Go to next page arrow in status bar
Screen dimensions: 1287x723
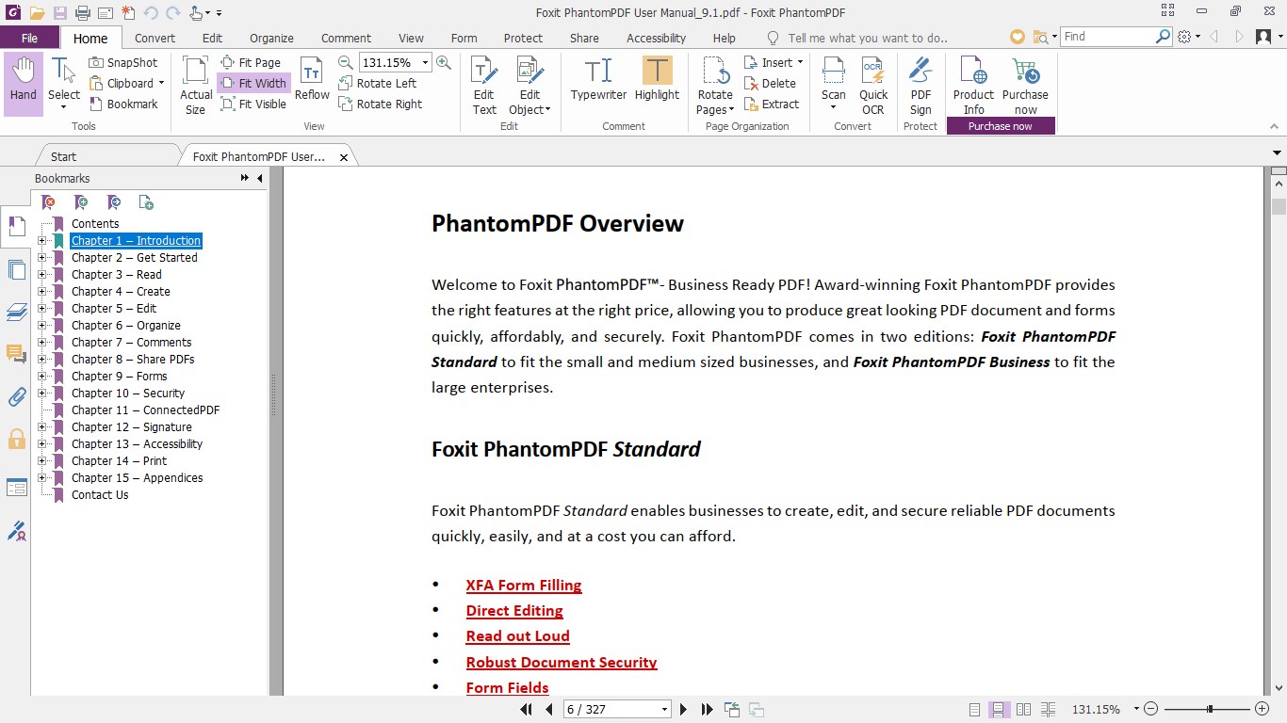coord(684,710)
